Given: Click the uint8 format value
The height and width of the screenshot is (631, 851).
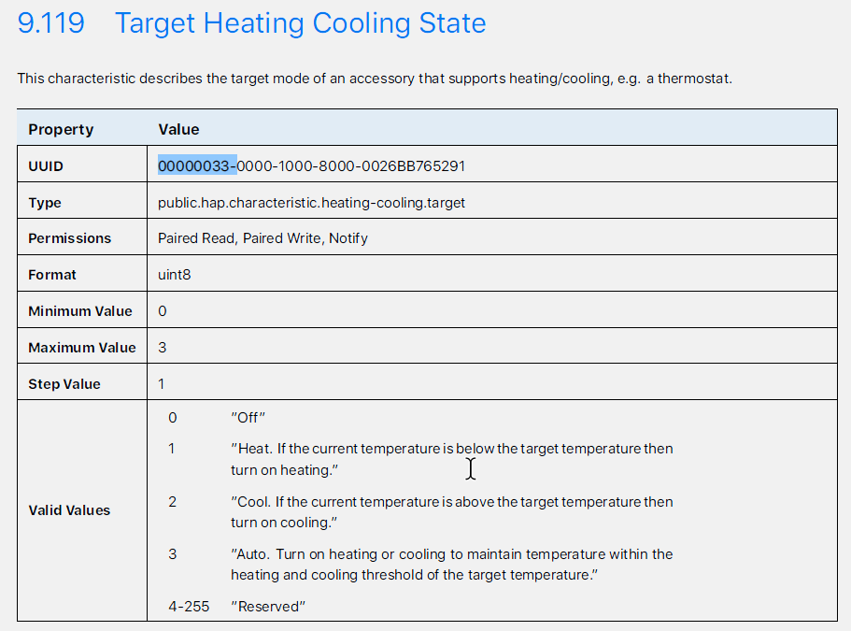Looking at the screenshot, I should coord(175,275).
